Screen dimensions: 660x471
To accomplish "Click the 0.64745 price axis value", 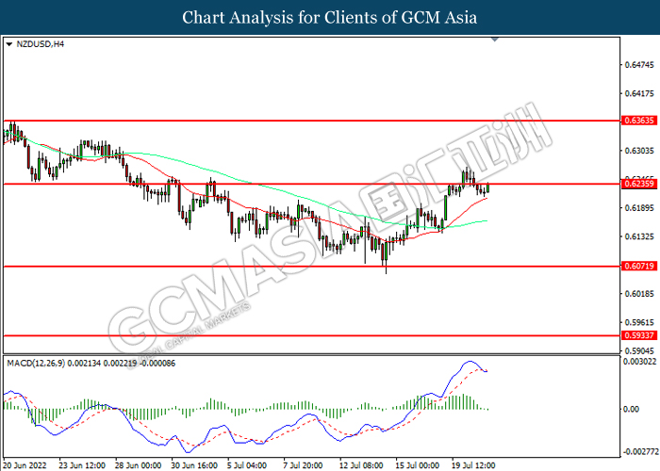I will coord(639,65).
